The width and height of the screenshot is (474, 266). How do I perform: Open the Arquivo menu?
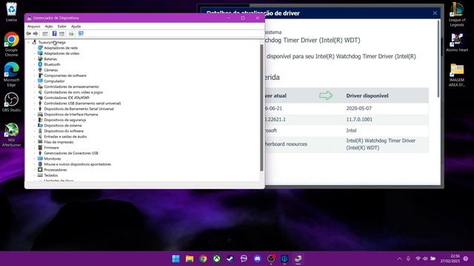coord(33,27)
